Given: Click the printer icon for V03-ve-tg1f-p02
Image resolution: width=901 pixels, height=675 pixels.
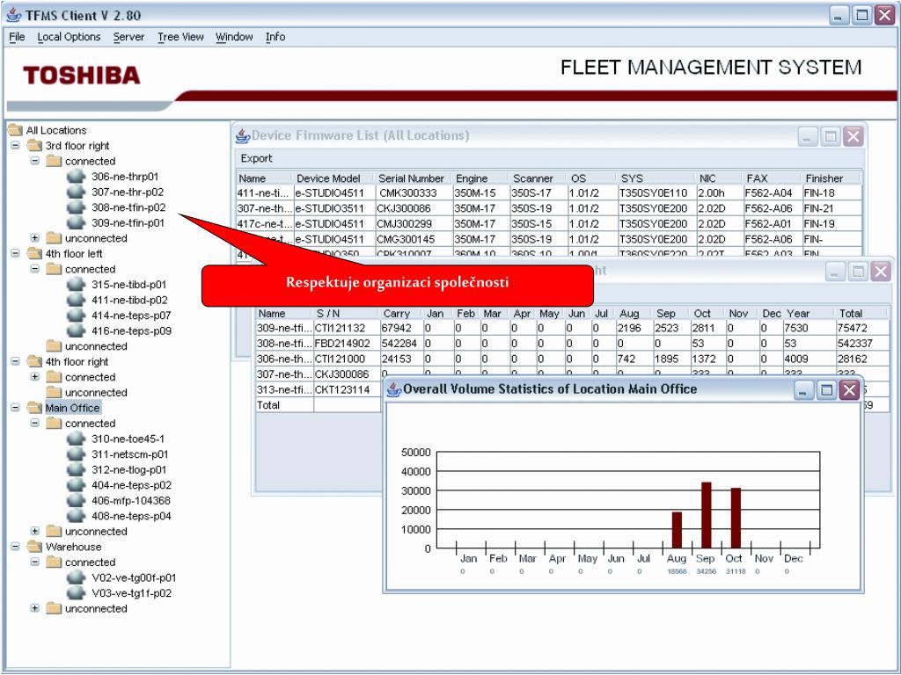Looking at the screenshot, I should pos(76,593).
